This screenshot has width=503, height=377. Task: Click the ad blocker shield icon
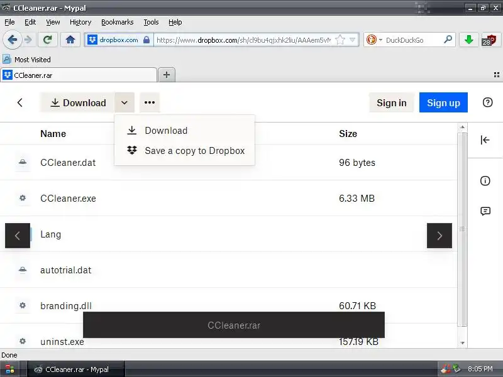pos(489,40)
